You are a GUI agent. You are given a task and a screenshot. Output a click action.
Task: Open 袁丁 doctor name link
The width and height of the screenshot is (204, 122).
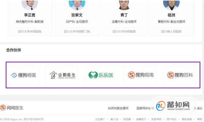coord(124,15)
